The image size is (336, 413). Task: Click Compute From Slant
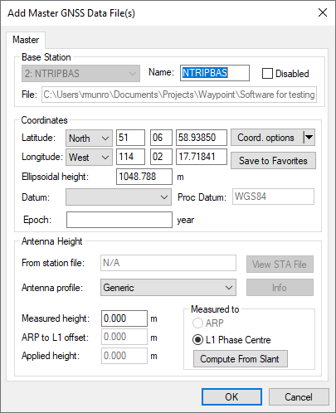pyautogui.click(x=241, y=359)
